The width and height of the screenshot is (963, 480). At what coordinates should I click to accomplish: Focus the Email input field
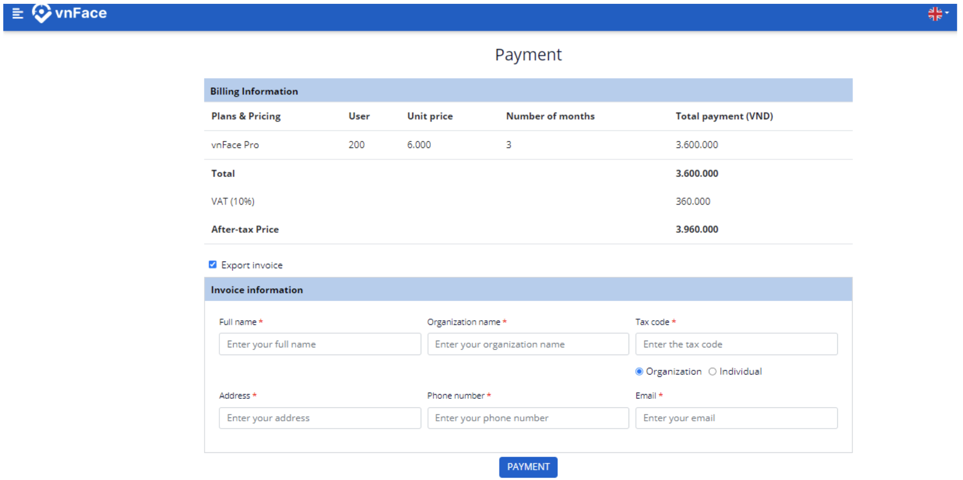tap(736, 418)
